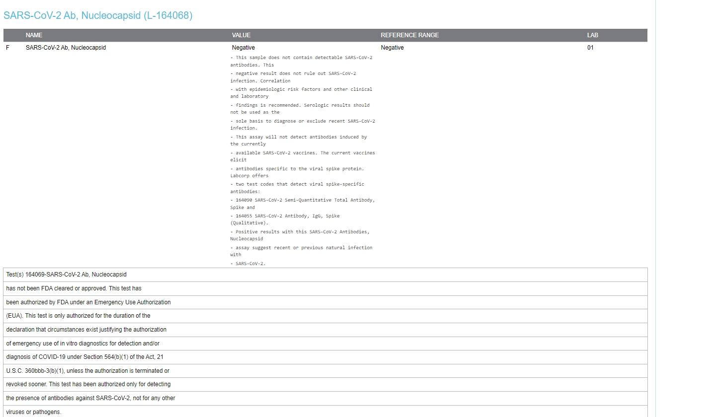Click the line '164090 SARS-CoV-2 Semi-Quantitative Total Antibody'
717x417 pixels.
303,204
